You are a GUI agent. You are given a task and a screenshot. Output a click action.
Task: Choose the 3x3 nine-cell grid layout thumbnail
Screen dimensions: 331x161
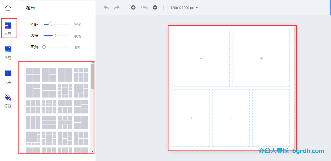81,75
